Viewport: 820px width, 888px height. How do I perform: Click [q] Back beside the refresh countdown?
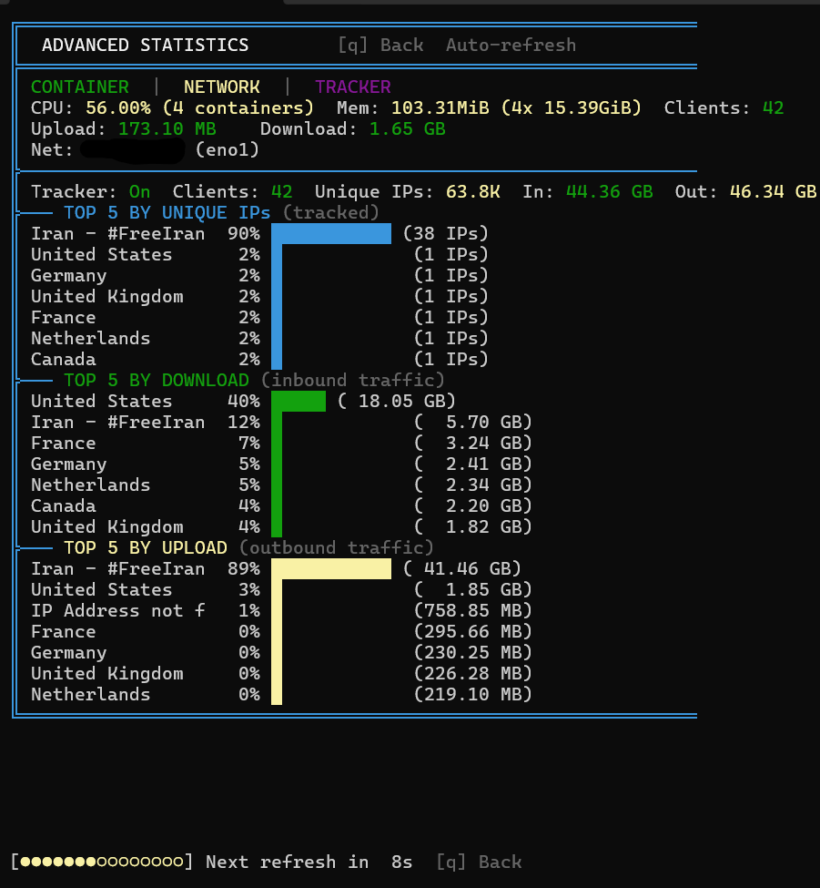(x=479, y=862)
